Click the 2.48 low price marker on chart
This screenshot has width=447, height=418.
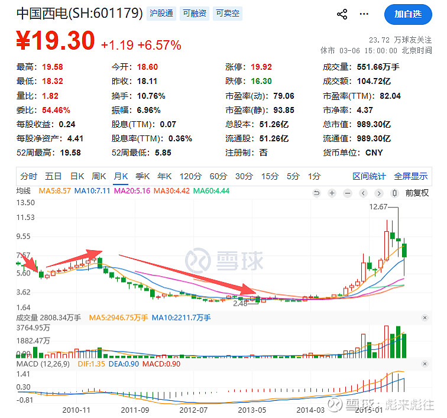(240, 303)
